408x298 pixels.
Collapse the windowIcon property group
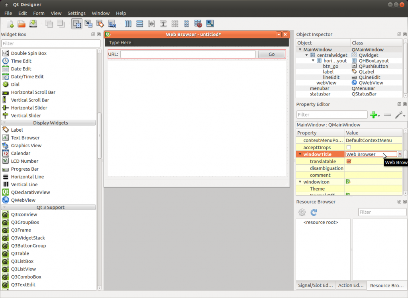click(300, 182)
